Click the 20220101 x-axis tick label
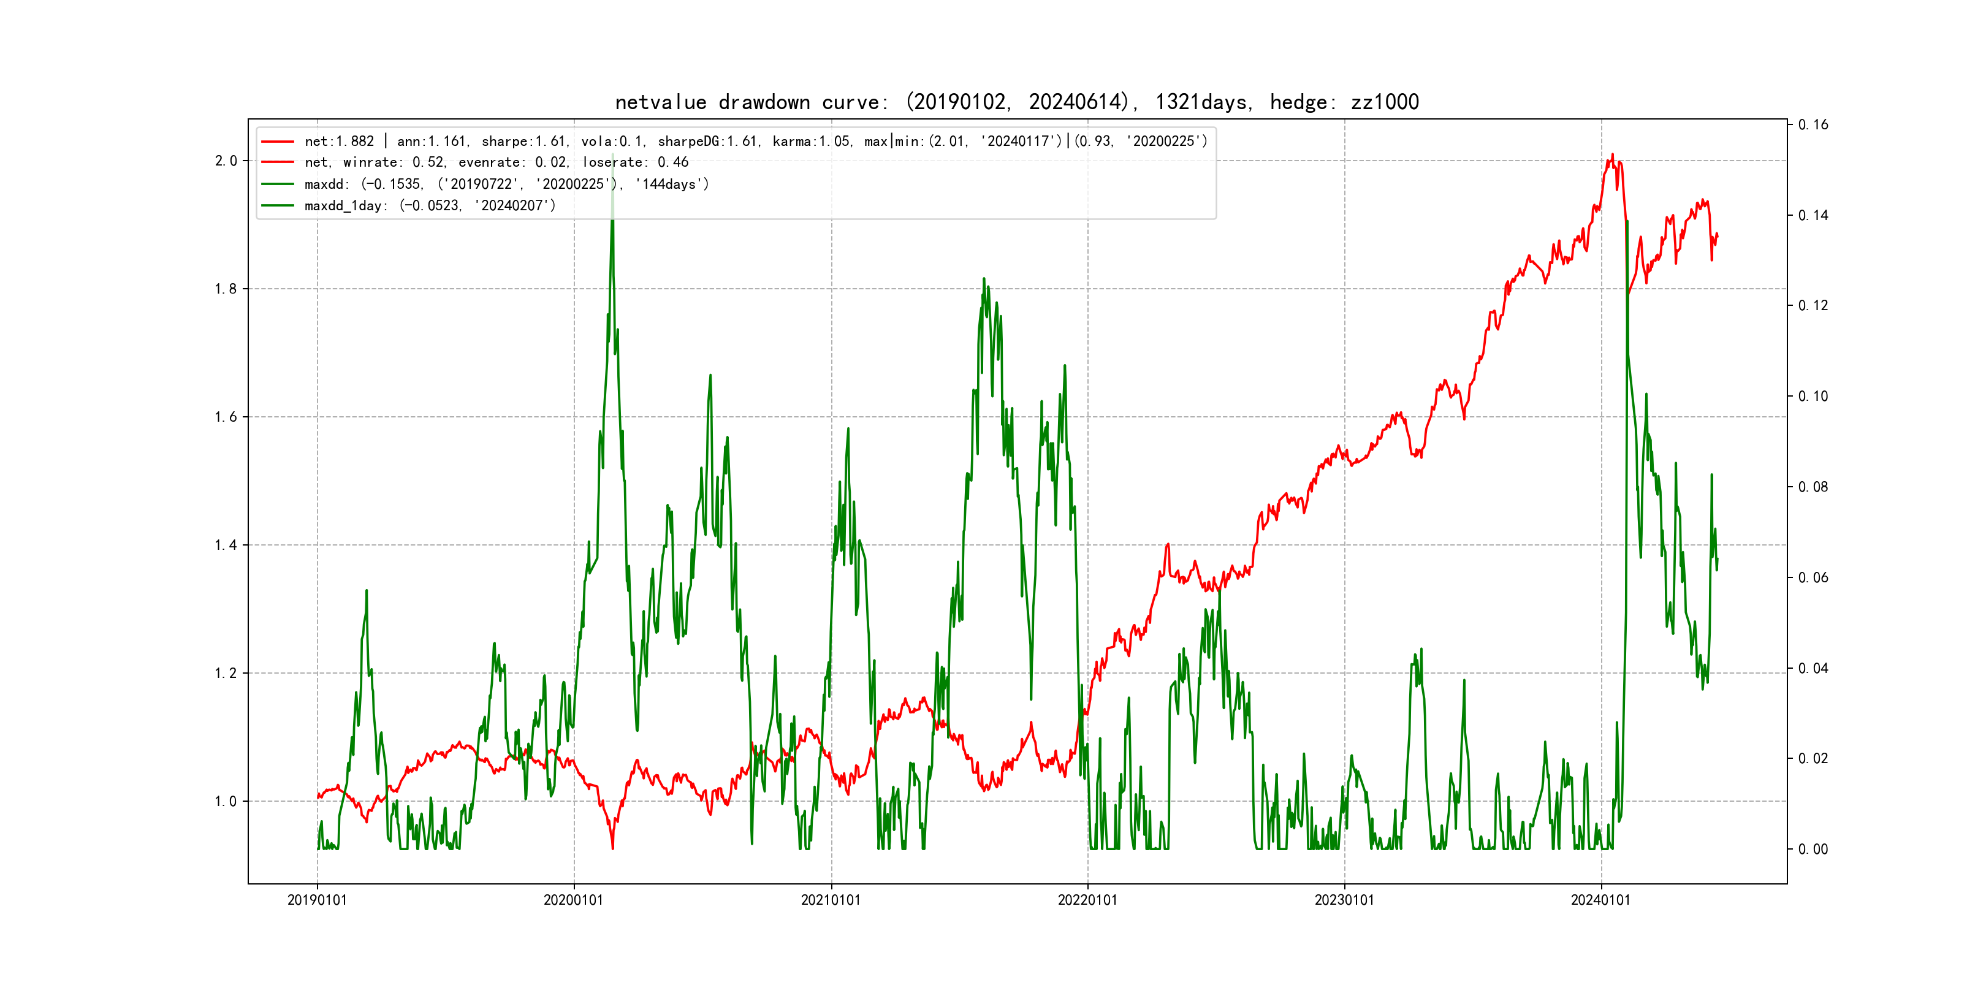Viewport: 1986px width, 993px height. [1087, 900]
